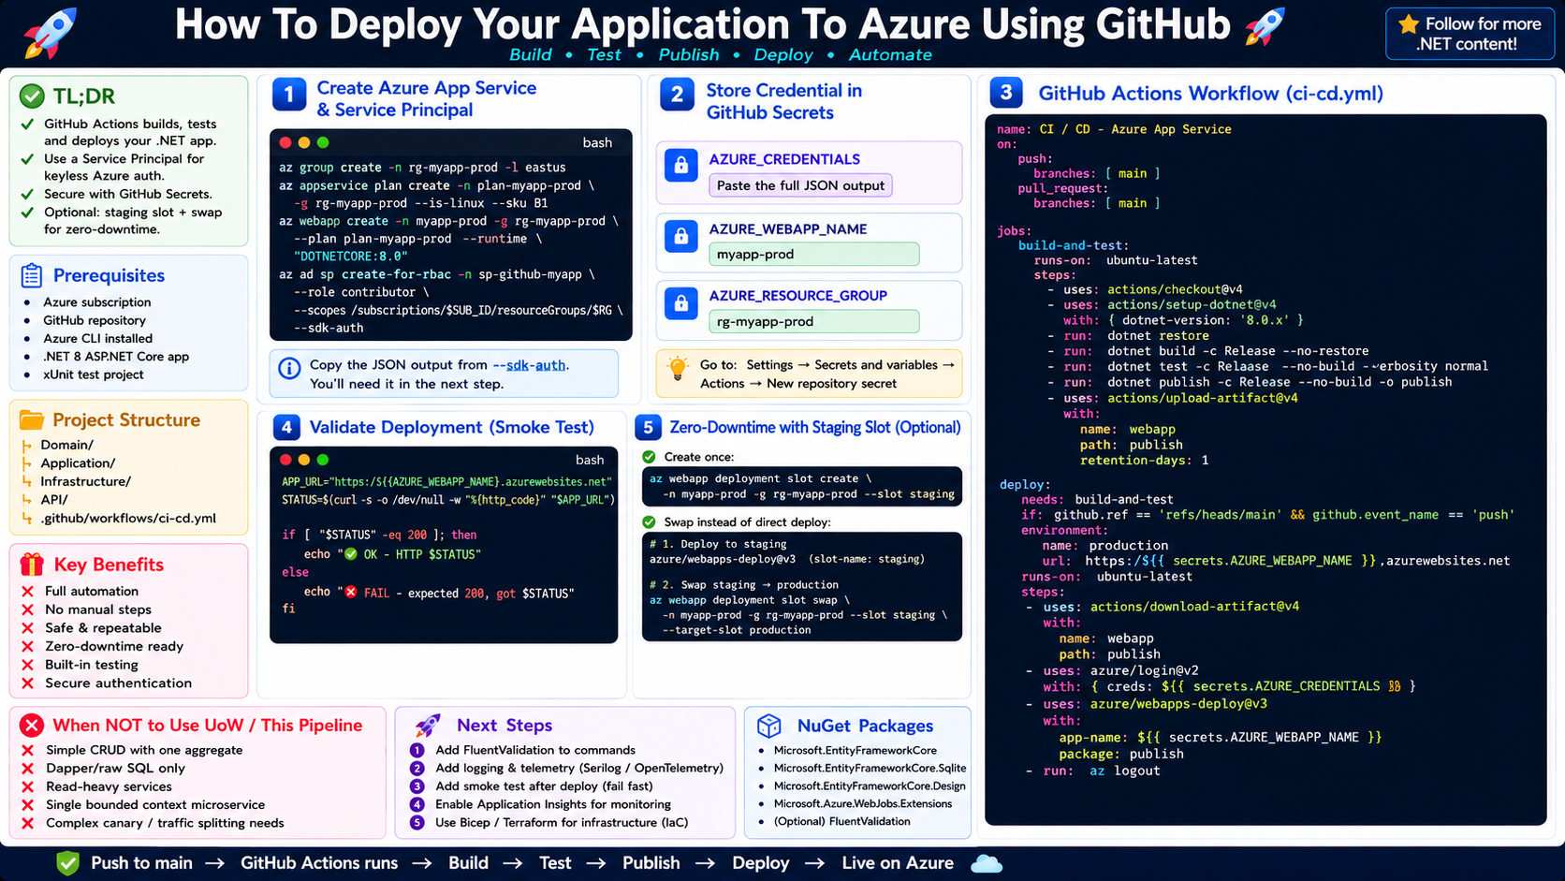This screenshot has width=1565, height=881.
Task: Click the Microsoft.EntityFrameworkCore.Sqlite package
Action: (x=870, y=768)
